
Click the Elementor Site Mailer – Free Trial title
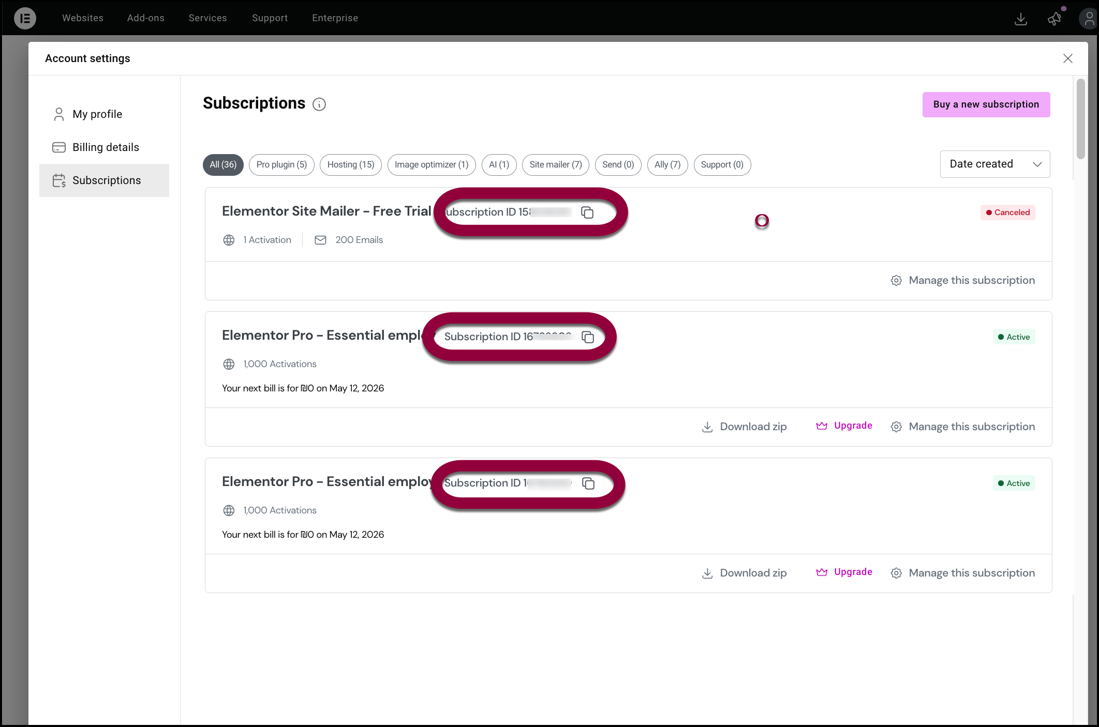pos(326,211)
